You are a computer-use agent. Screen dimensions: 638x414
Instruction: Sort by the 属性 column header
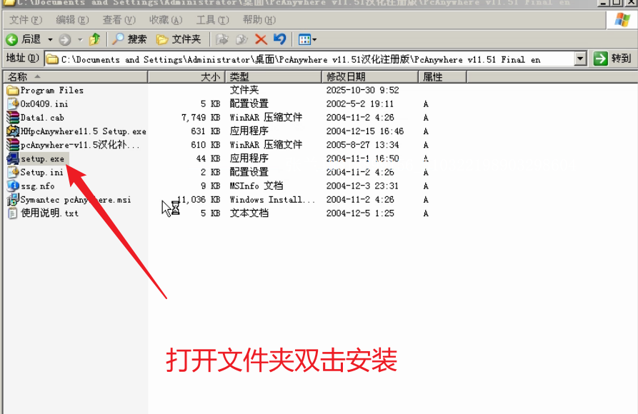click(x=443, y=76)
